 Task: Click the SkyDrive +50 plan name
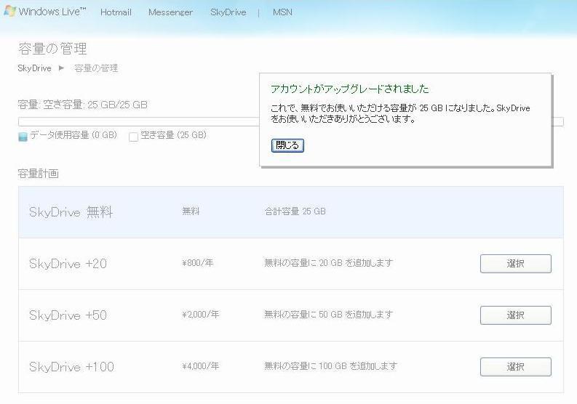coord(68,315)
